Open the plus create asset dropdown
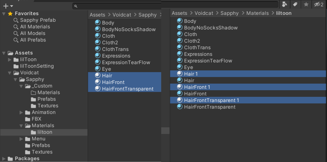The image size is (327, 162). [8, 6]
